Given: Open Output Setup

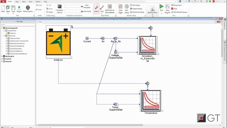Looking at the screenshot, I should pos(136,9).
